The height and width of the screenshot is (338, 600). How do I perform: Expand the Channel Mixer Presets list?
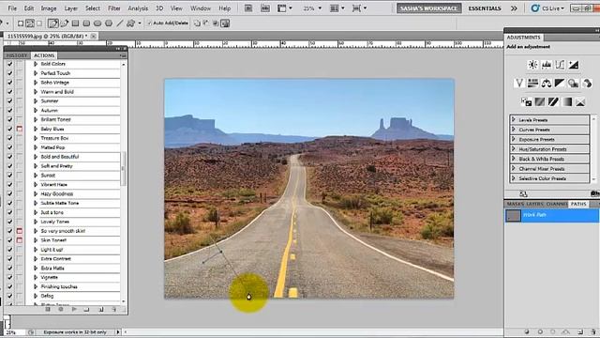tap(514, 169)
